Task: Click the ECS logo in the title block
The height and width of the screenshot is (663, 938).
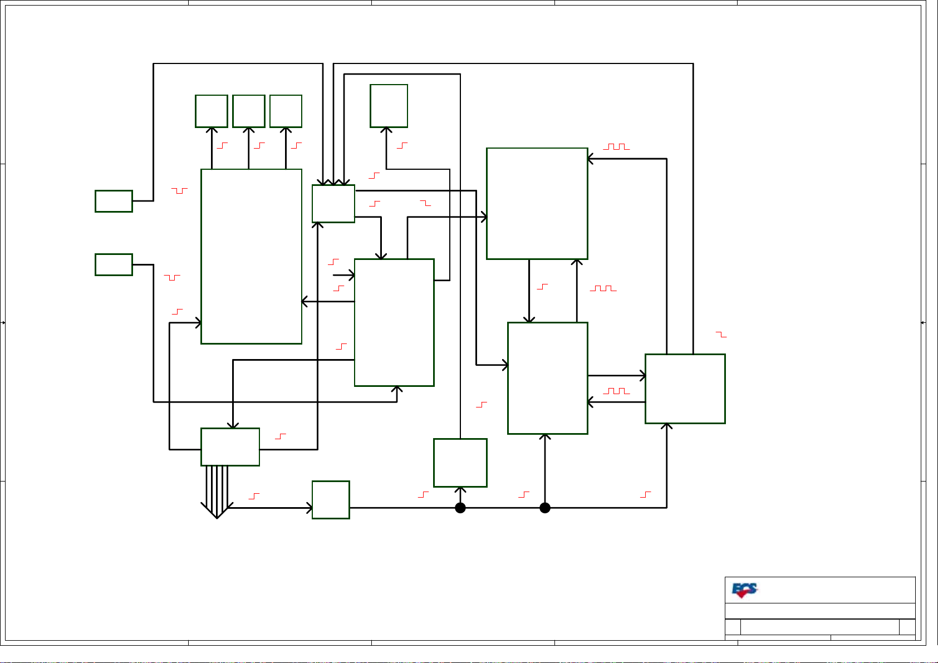Action: tap(744, 591)
